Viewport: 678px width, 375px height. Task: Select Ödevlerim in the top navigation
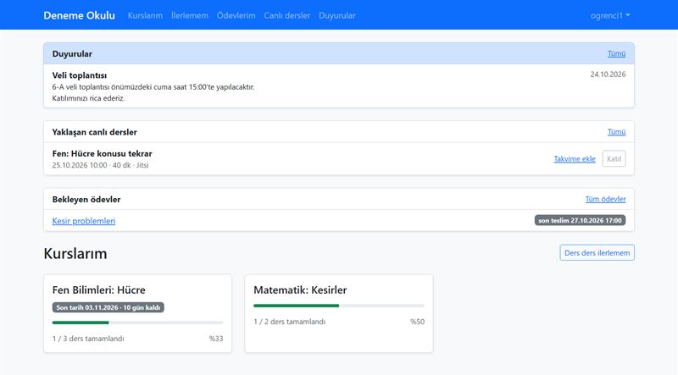point(236,15)
